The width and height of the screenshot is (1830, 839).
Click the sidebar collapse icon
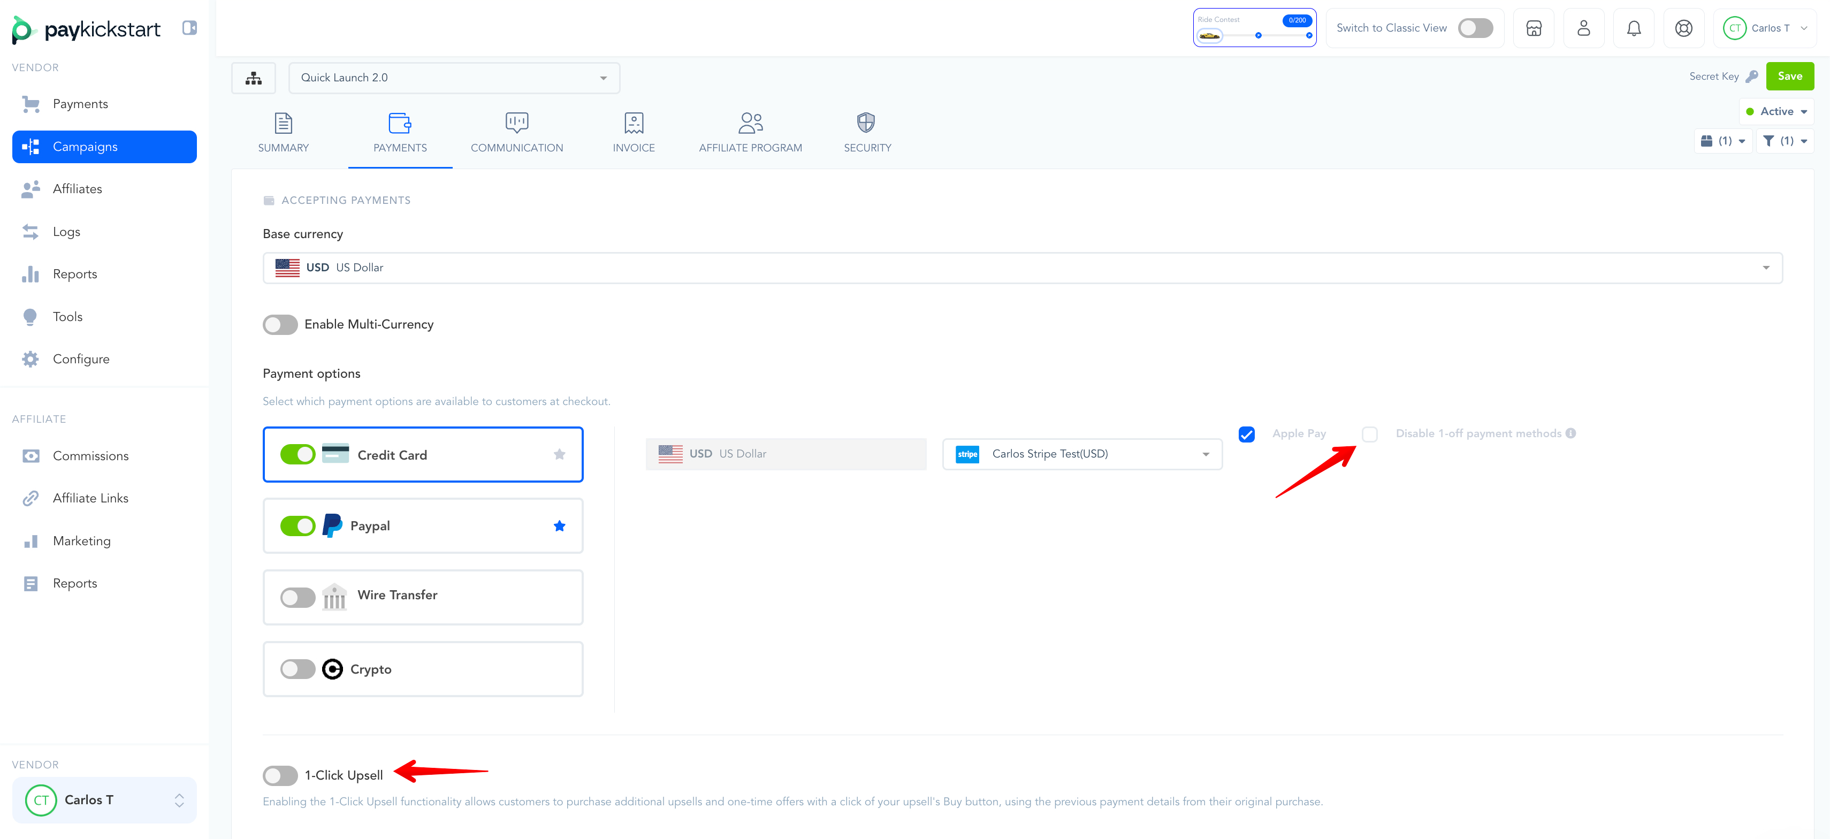click(189, 28)
